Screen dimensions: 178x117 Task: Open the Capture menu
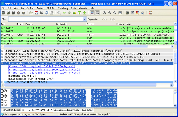click(x=30, y=8)
